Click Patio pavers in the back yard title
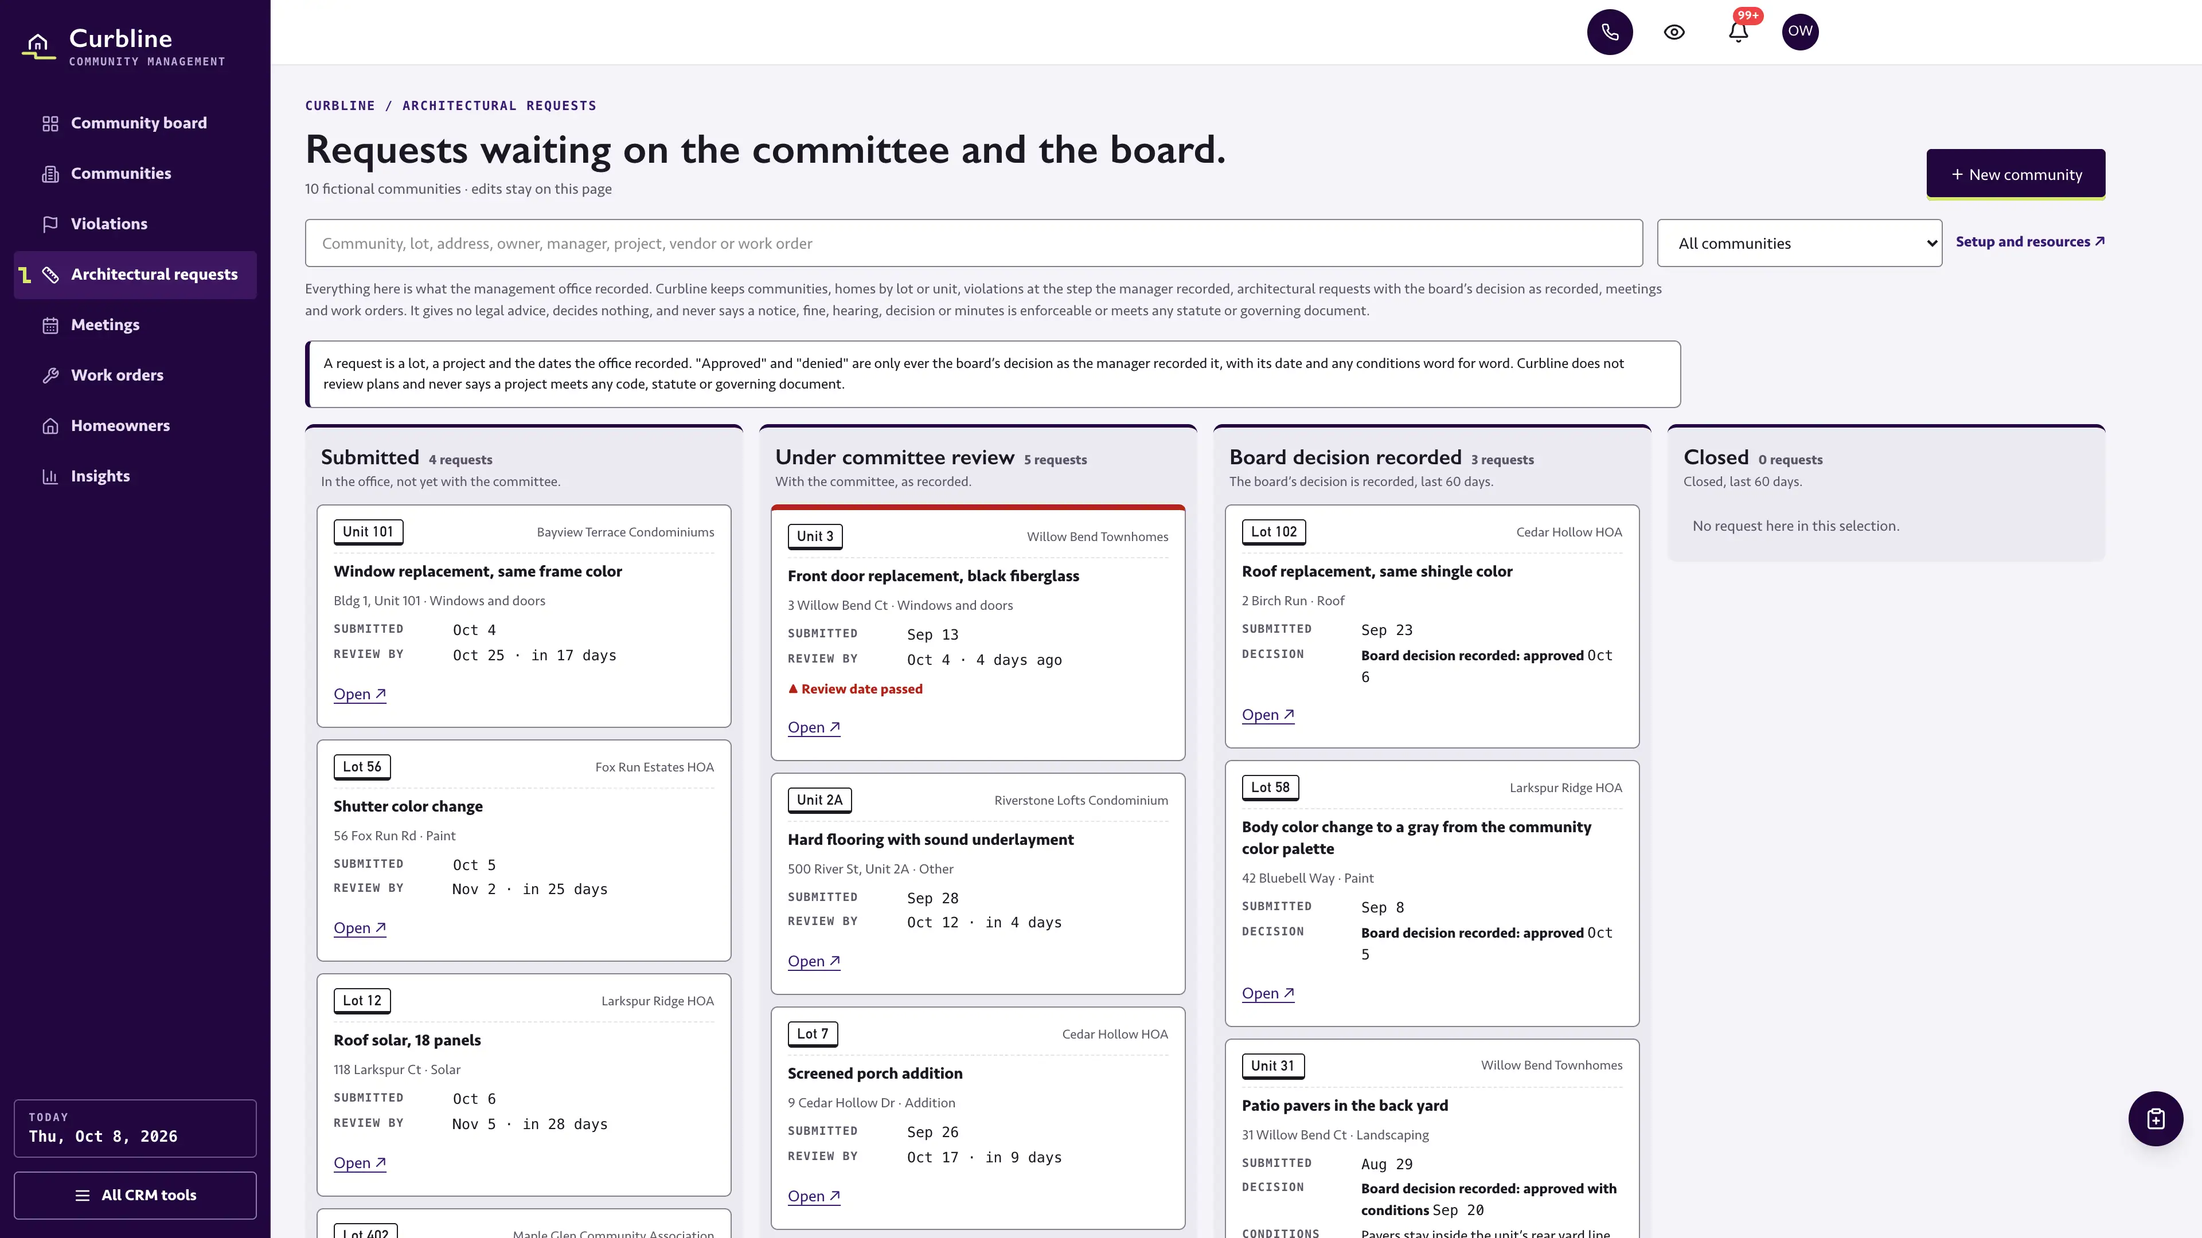The width and height of the screenshot is (2202, 1238). tap(1345, 1106)
